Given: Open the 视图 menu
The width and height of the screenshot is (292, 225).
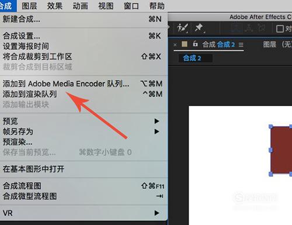Looking at the screenshot, I should (106, 6).
